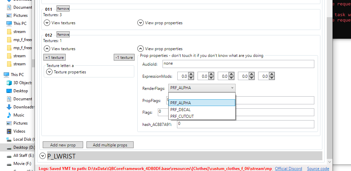Decrease the third ExpressionMods value
The width and height of the screenshot is (351, 171).
[x=231, y=78]
